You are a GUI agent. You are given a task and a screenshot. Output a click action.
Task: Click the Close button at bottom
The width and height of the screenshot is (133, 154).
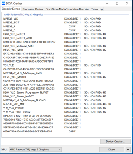point(112,150)
